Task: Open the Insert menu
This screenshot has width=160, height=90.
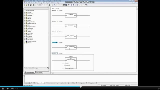Action: click(x=33, y=3)
